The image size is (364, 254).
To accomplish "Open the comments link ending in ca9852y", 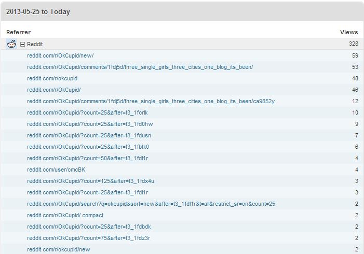I will 151,101.
